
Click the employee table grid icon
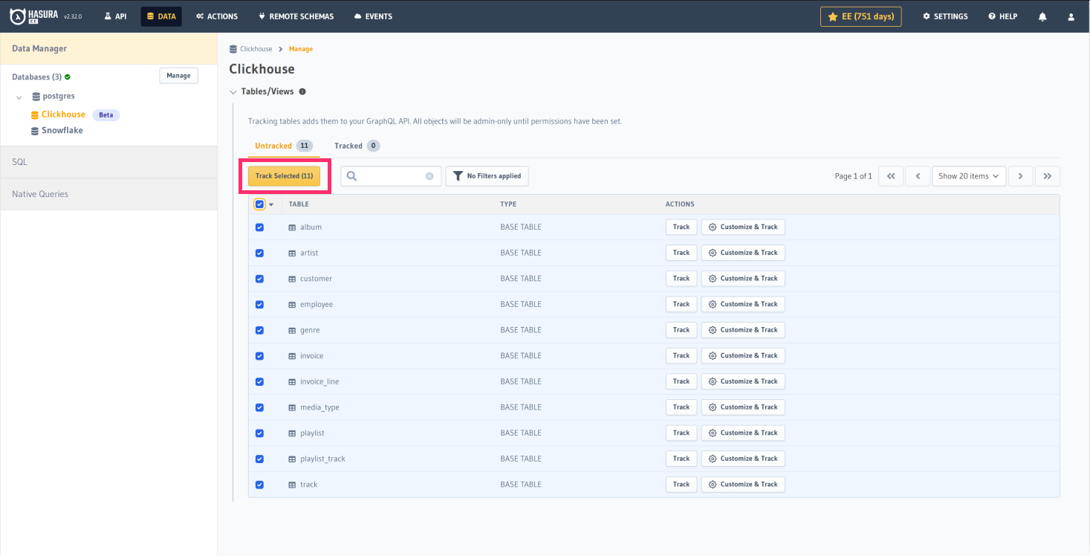coord(292,305)
